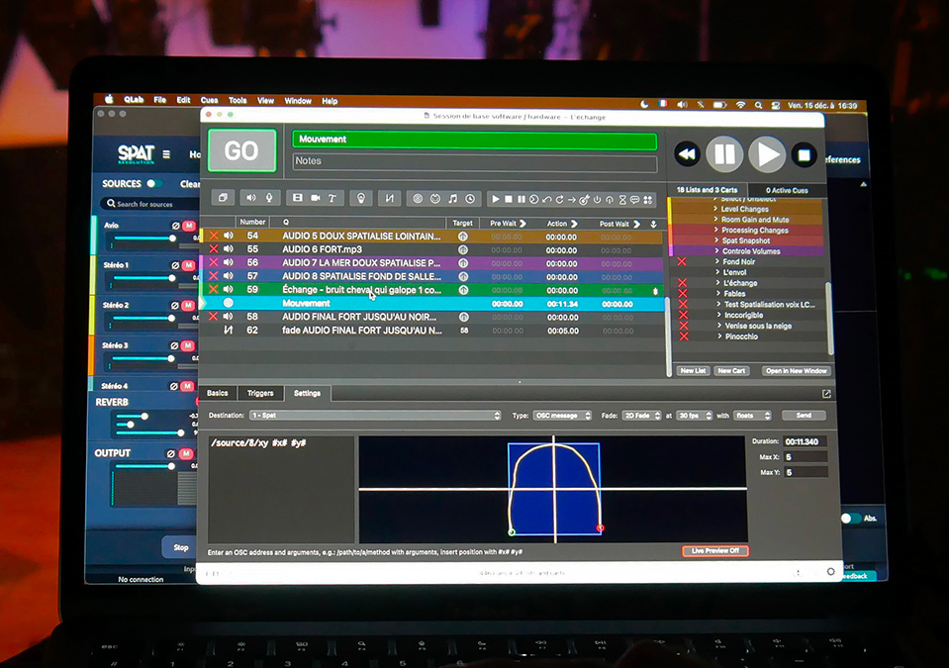Add an Audio cue speaker icon
Image resolution: width=949 pixels, height=668 pixels.
pos(251,198)
